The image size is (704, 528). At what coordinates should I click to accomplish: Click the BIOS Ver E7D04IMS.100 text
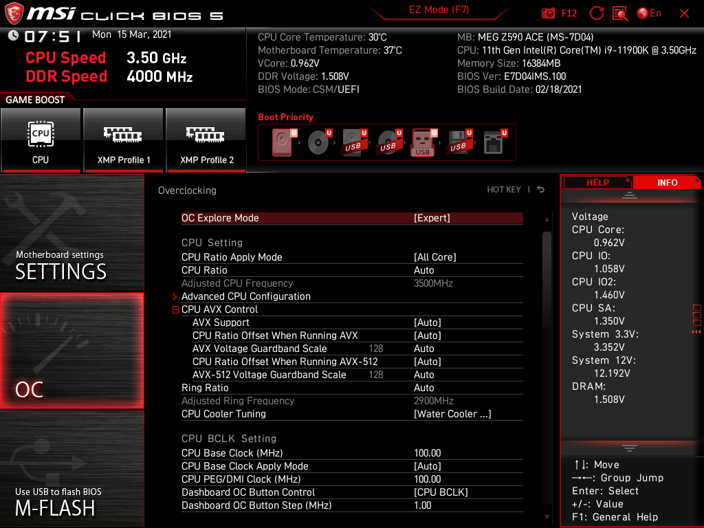(x=511, y=76)
